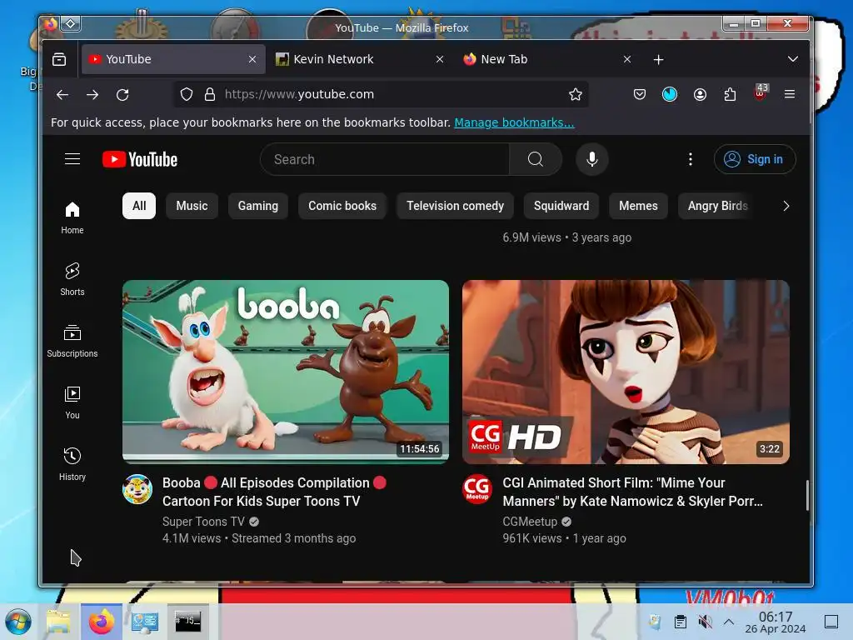The height and width of the screenshot is (640, 853).
Task: Open Firefox account icon
Action: click(x=700, y=95)
